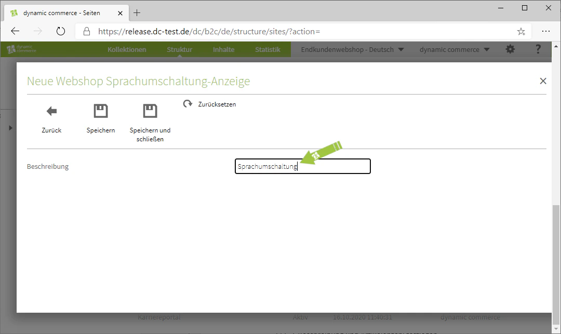
Task: Click the Zurücksetzen text label
Action: click(x=217, y=104)
